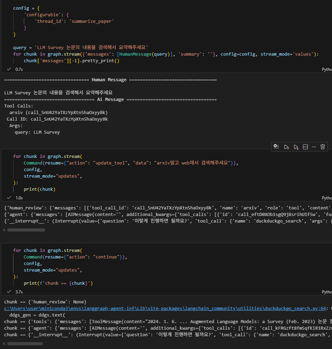This screenshot has width=332, height=349.
Task: Open language selector on the continue cell
Action: point(327,292)
